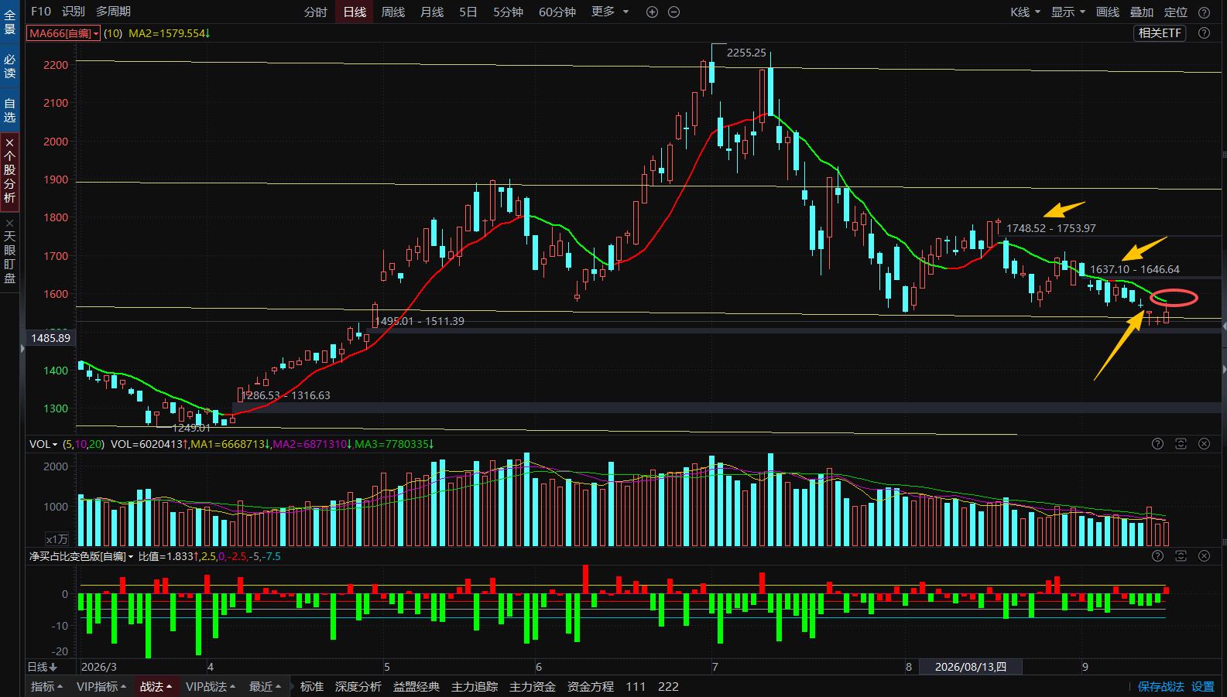Switch to 周线 weekly chart

393,12
